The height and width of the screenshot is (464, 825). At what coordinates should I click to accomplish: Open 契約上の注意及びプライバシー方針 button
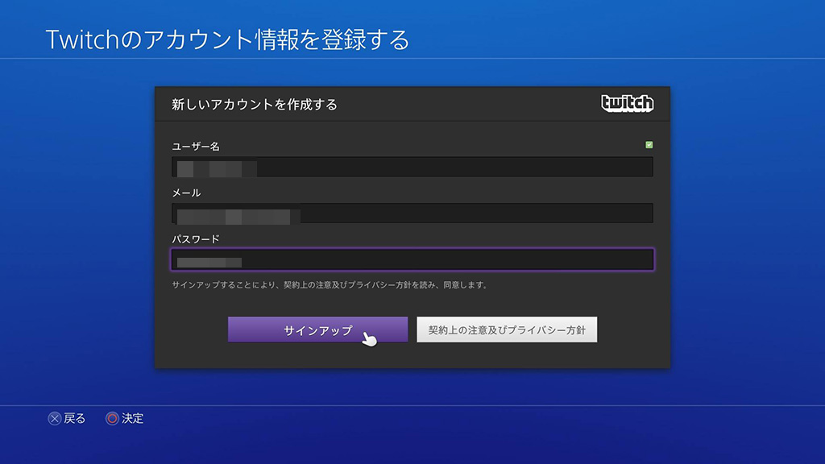[x=507, y=329]
